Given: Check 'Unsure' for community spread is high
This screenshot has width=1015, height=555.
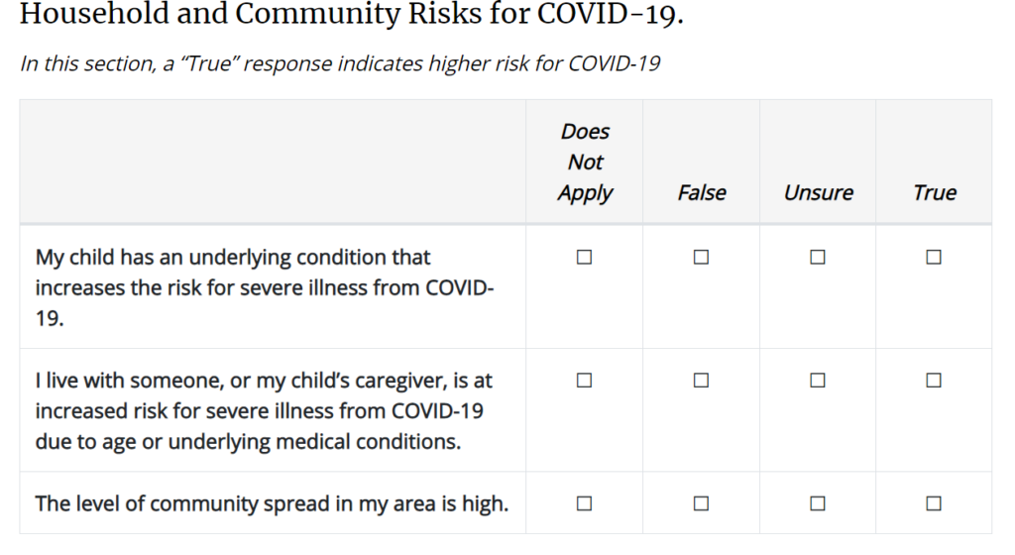Looking at the screenshot, I should coord(818,503).
